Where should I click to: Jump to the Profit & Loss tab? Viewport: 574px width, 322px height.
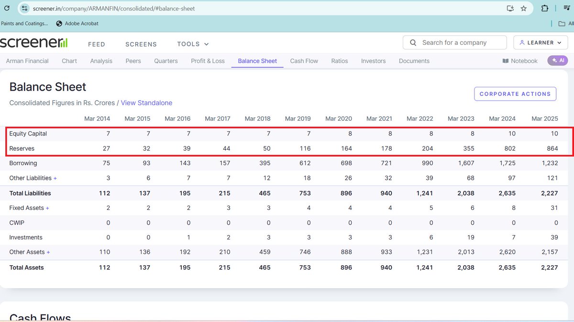point(208,61)
